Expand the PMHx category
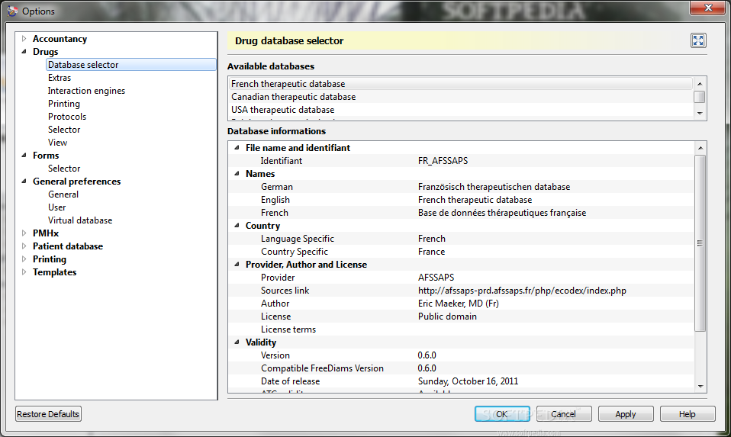 point(24,233)
